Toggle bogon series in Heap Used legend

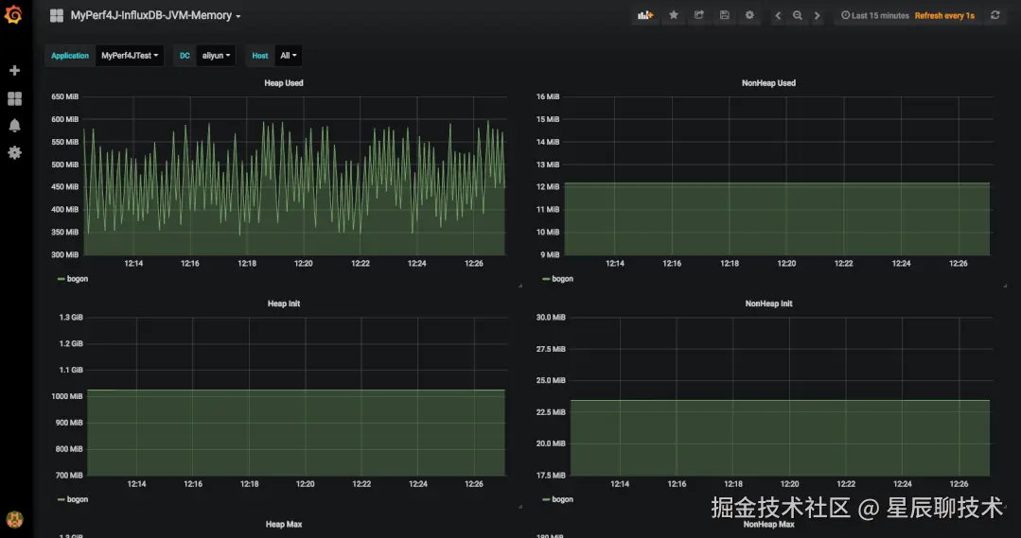click(77, 279)
